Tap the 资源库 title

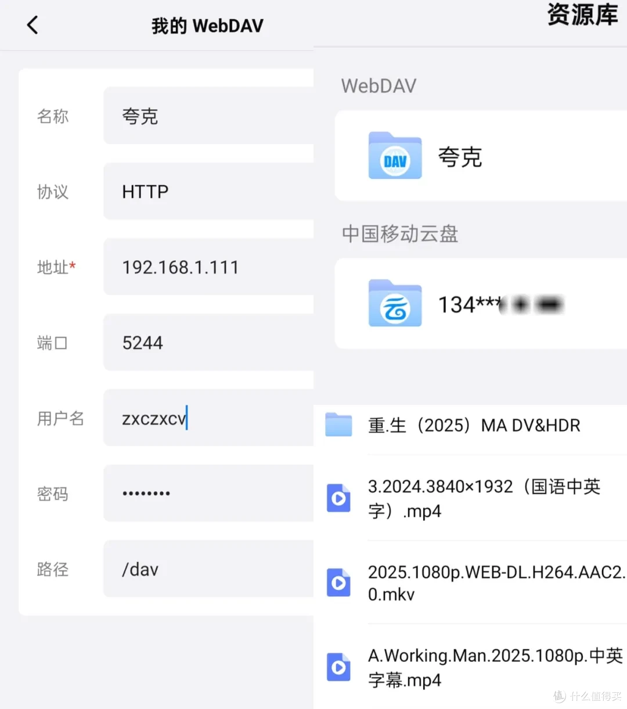[582, 15]
